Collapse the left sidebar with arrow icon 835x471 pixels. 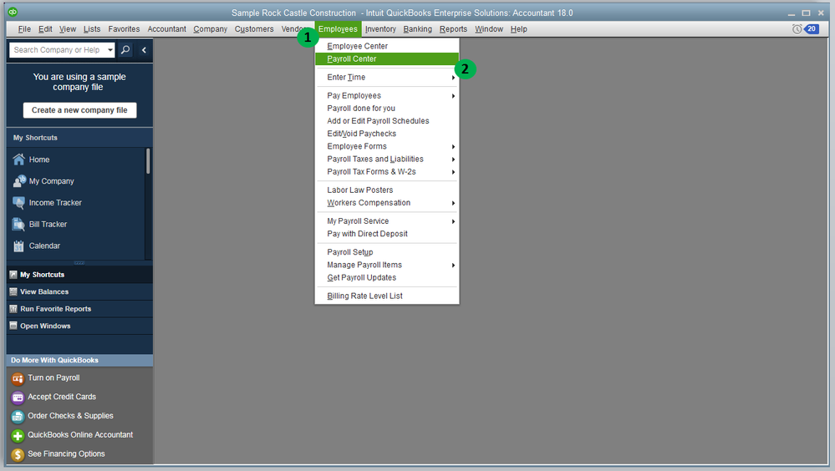click(x=144, y=50)
